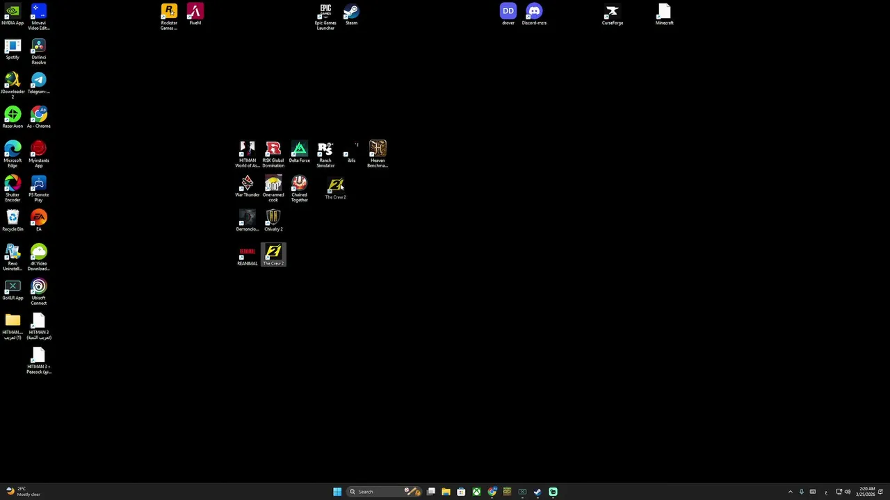
Task: Select the JDownloader 2 icon
Action: pyautogui.click(x=13, y=85)
